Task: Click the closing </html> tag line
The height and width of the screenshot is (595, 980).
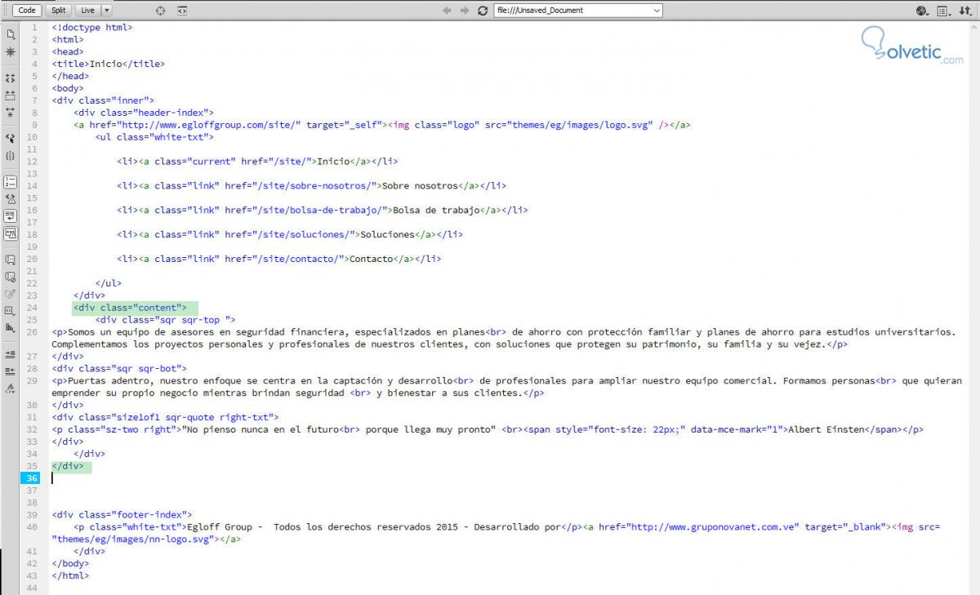Action: pyautogui.click(x=70, y=575)
